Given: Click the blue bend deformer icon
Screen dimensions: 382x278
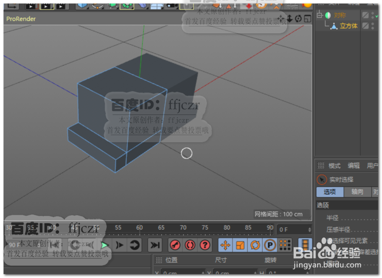Looking at the screenshot, I should tap(142, 6).
